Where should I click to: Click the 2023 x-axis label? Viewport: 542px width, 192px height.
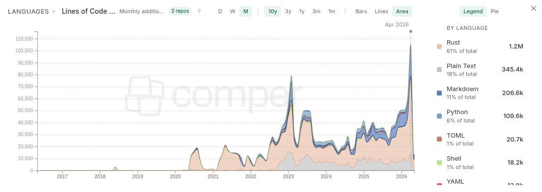[x=288, y=176]
